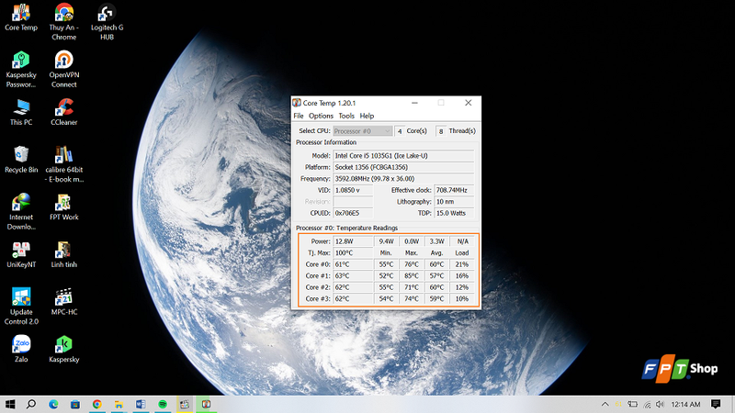The height and width of the screenshot is (413, 735).
Task: Launch CCleaner desktop shortcut
Action: 63,112
